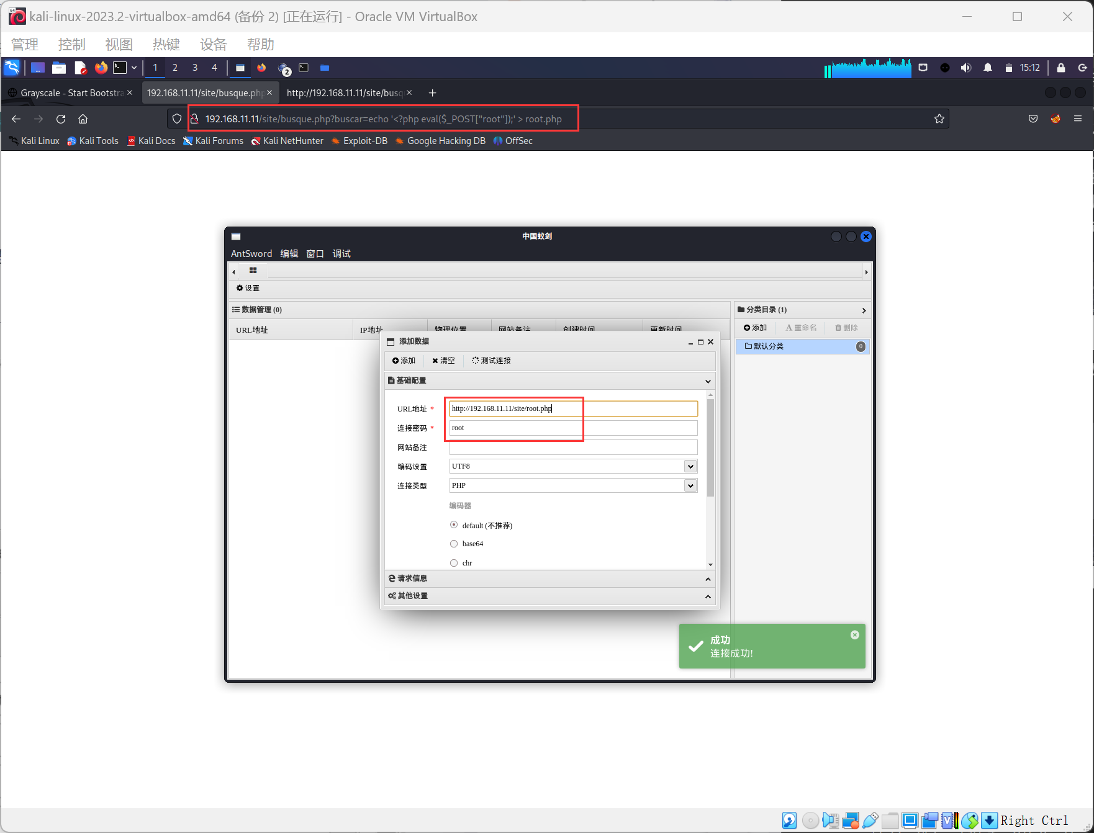
Task: Open Kali Docs bookmark
Action: pyautogui.click(x=151, y=141)
